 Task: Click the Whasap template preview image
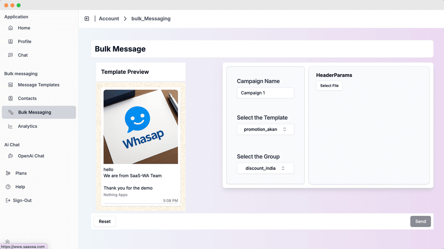tap(141, 127)
